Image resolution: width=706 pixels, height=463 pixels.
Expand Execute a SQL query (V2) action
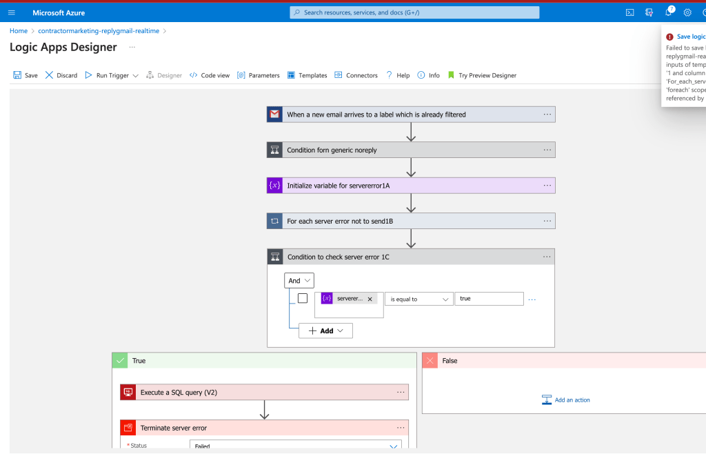tap(264, 392)
